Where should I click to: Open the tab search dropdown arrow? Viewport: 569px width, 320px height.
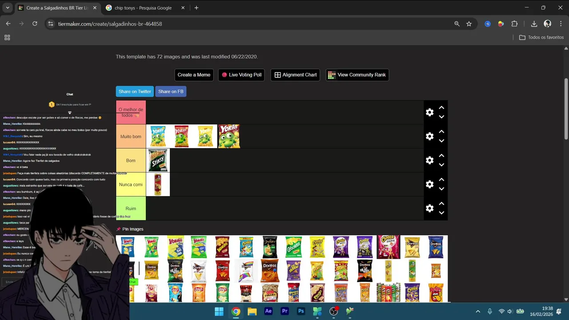(x=8, y=8)
